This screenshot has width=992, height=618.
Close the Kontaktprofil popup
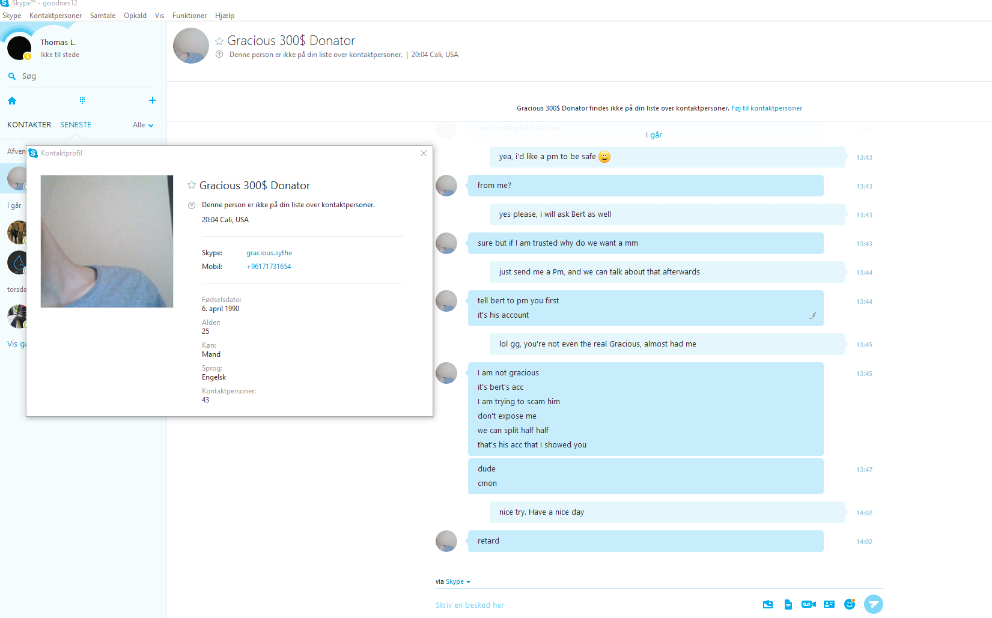click(424, 153)
